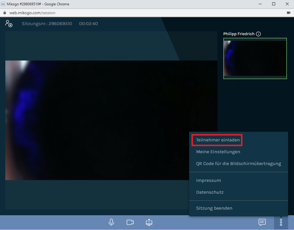
Task: Select Philipp Friedrich's video thumbnail
Action: 255,58
